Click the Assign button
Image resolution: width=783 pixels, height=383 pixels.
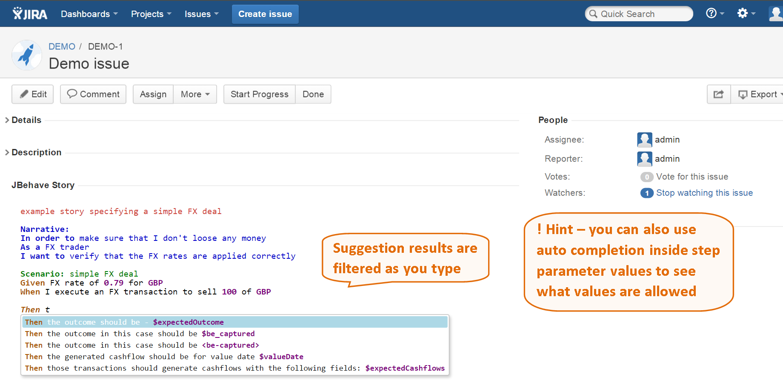coord(153,94)
